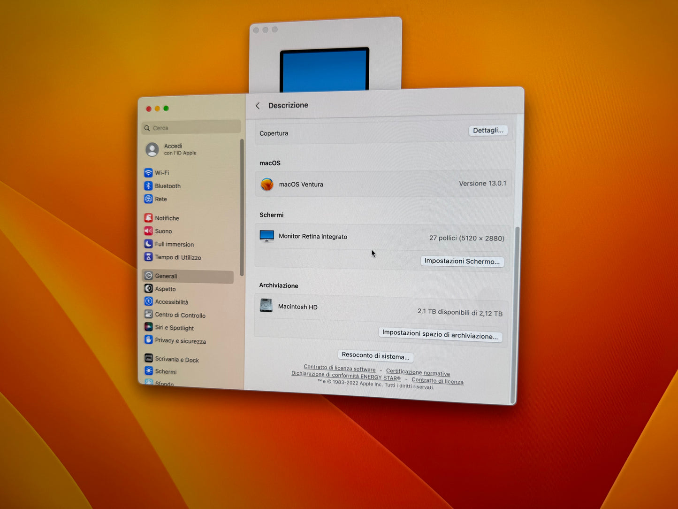678x509 pixels.
Task: Click the Macintosh HD drive icon
Action: tap(266, 306)
